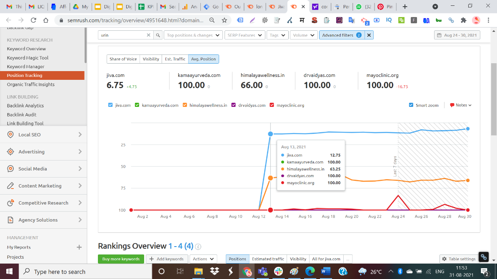Switch to the Share of Voice tab
The width and height of the screenshot is (497, 279).
coord(123,59)
